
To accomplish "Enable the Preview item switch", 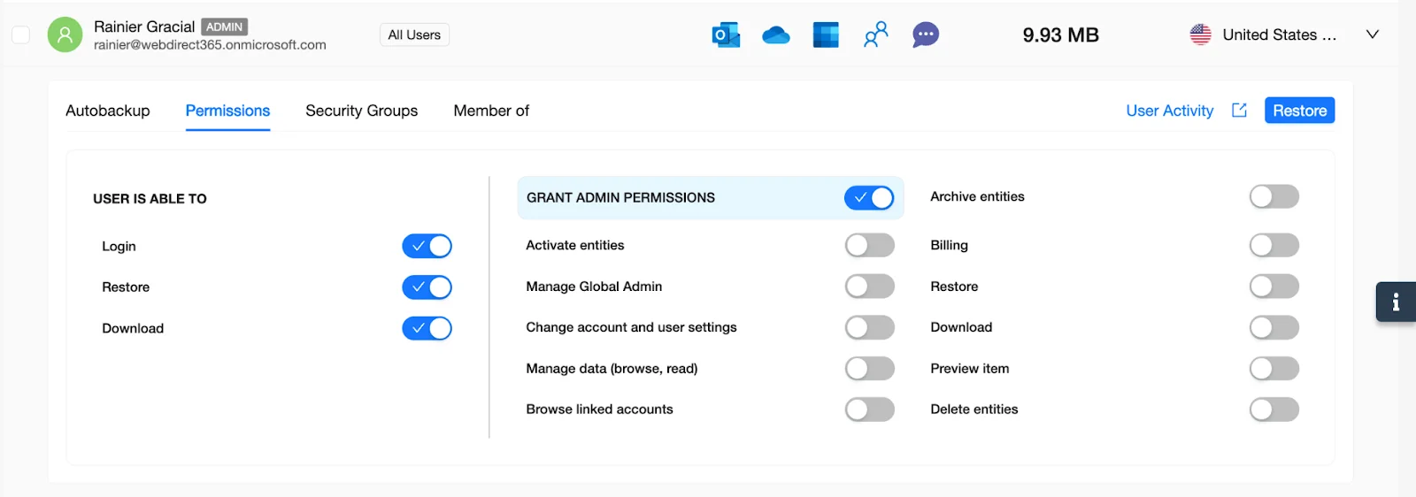I will point(1274,369).
